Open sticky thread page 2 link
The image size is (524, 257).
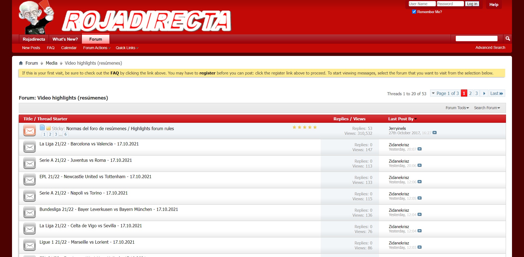[x=50, y=134]
